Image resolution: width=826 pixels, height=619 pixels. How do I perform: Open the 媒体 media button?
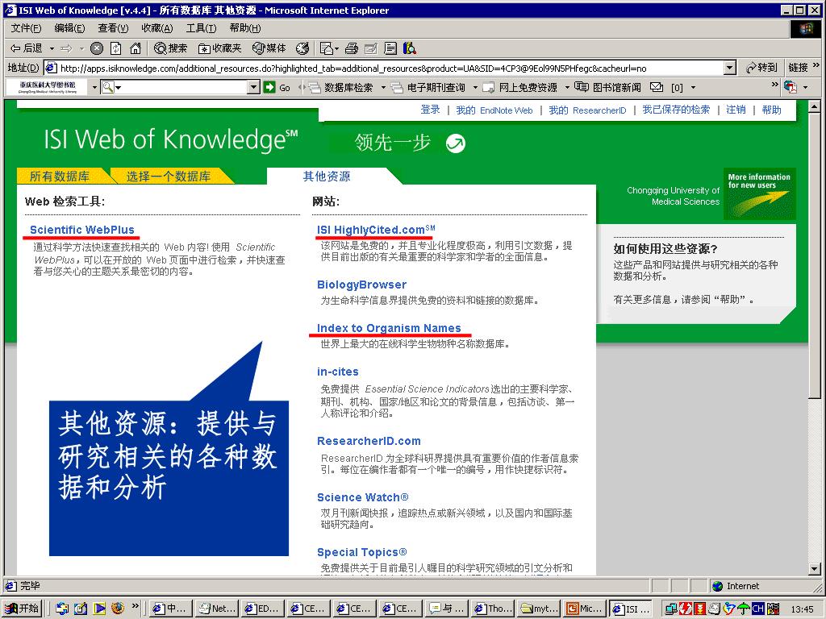[x=269, y=49]
